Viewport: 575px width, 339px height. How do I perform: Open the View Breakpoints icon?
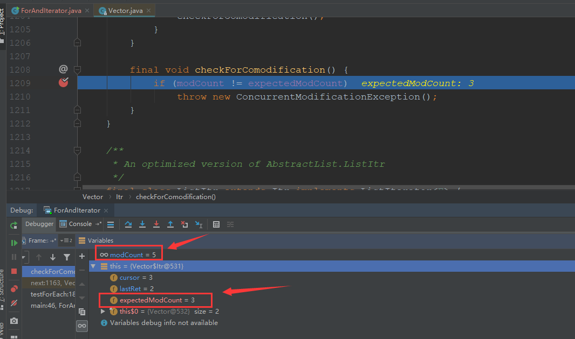point(13,287)
